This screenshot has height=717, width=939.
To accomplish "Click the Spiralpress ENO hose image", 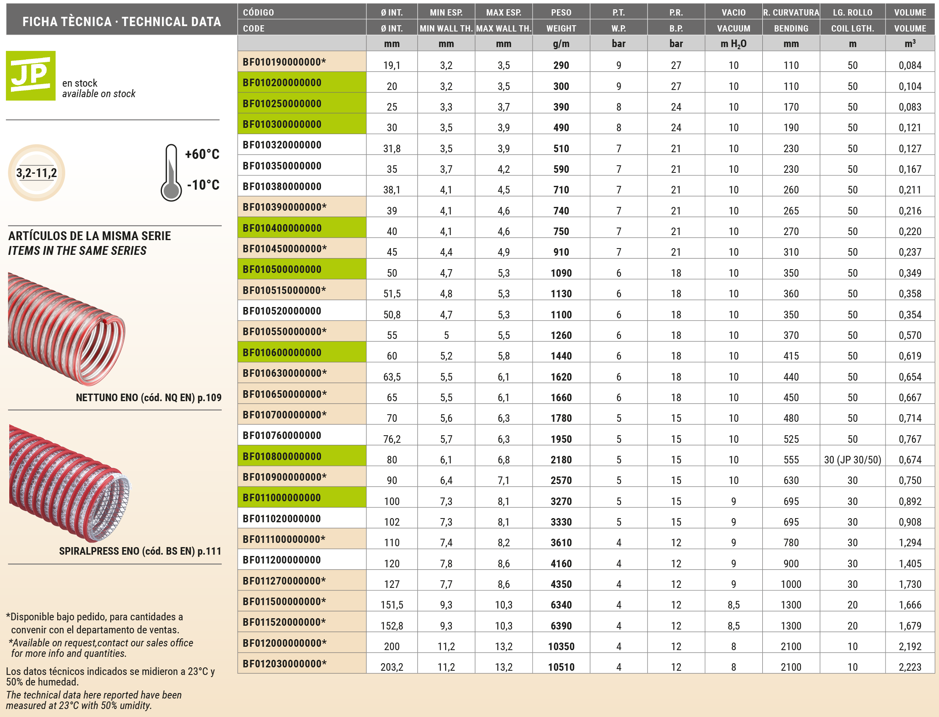I will point(69,483).
